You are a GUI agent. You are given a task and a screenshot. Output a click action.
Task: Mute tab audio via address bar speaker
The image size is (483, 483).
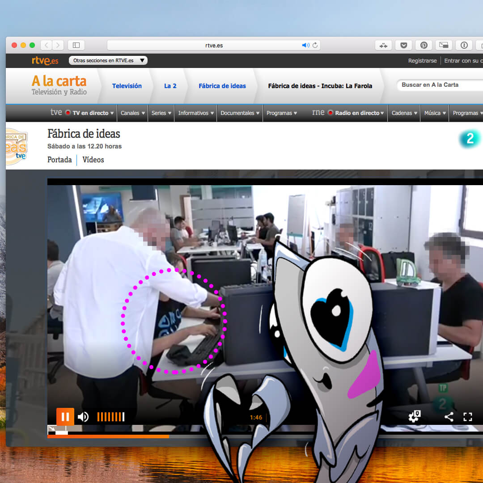coord(305,45)
